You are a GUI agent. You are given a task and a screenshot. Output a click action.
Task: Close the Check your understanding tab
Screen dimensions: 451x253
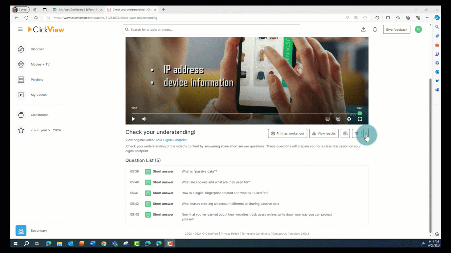155,10
